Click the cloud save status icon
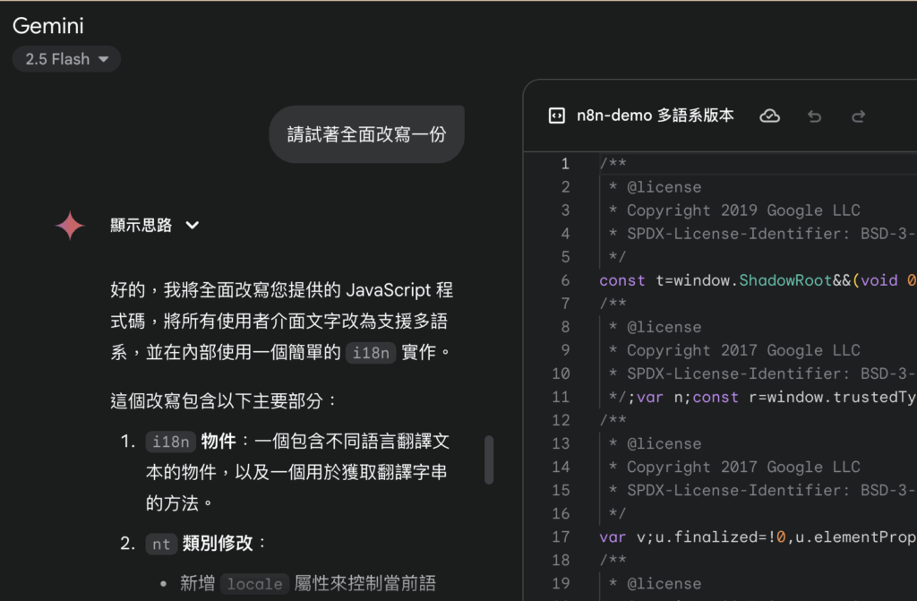 pyautogui.click(x=769, y=116)
